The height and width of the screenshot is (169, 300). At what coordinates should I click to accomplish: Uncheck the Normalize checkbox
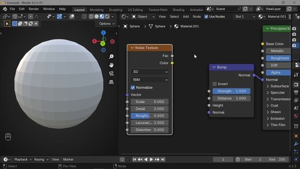[133, 88]
